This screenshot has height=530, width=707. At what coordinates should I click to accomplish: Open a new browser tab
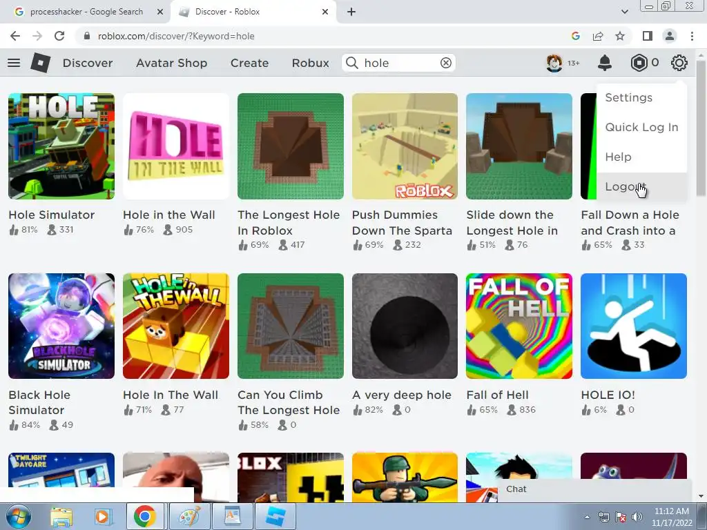(x=351, y=12)
